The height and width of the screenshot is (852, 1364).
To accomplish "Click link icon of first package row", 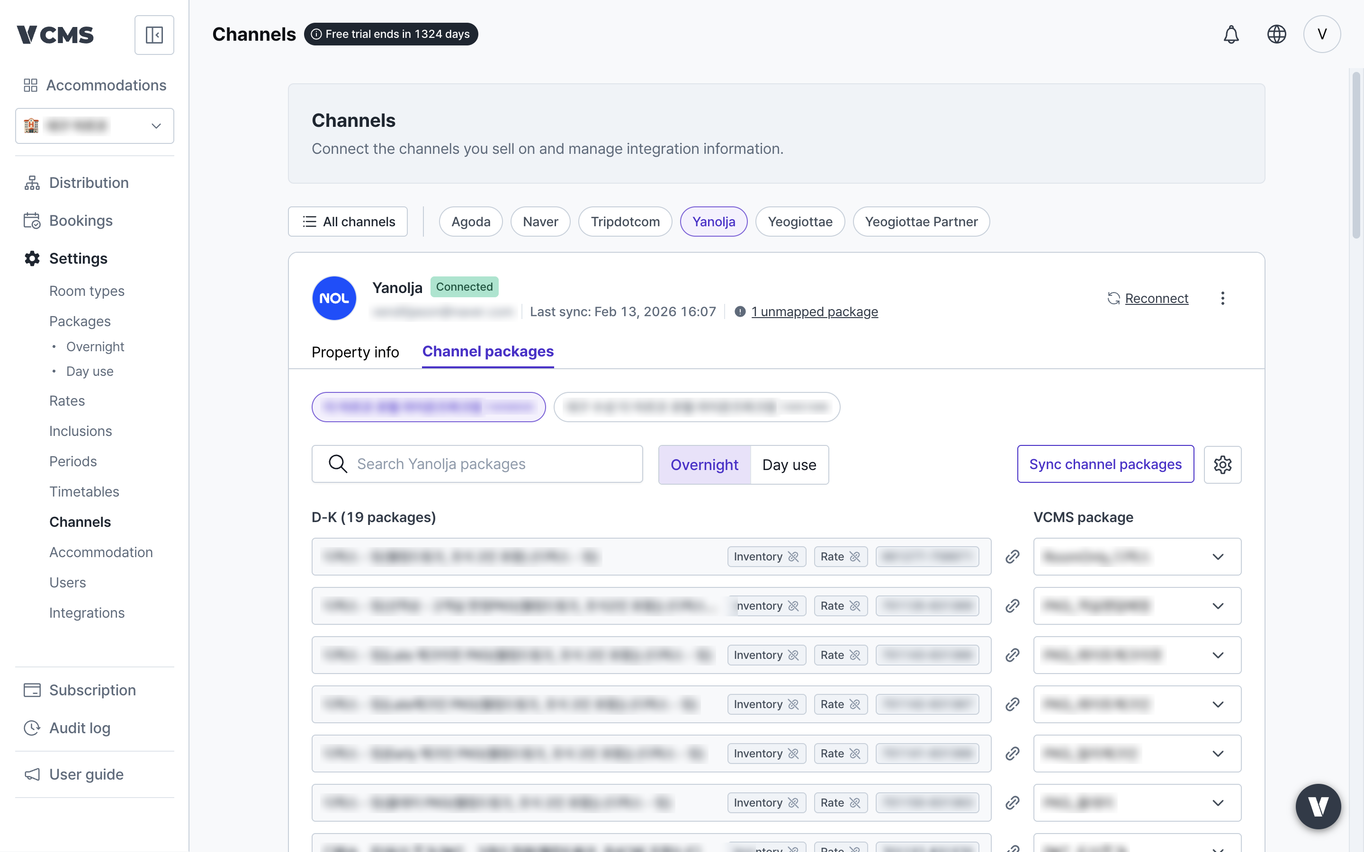I will (x=1012, y=557).
